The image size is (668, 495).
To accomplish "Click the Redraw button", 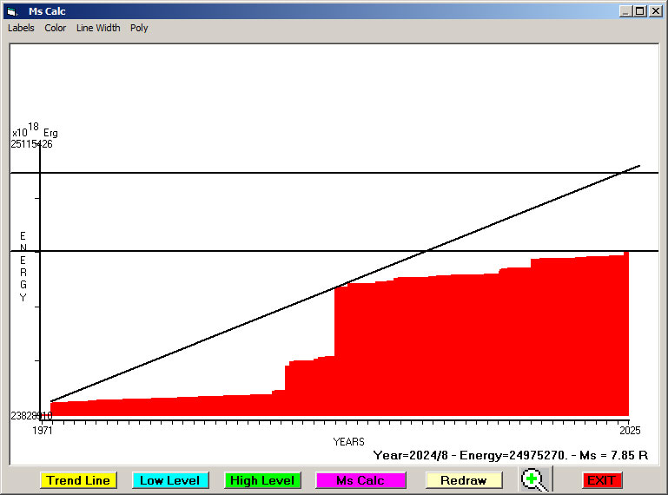I will tap(463, 480).
